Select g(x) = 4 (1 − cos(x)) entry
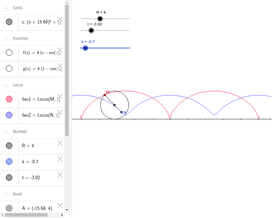The width and height of the screenshot is (272, 218). point(43,69)
